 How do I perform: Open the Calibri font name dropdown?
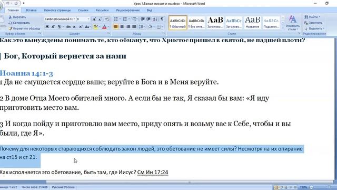(x=74, y=19)
